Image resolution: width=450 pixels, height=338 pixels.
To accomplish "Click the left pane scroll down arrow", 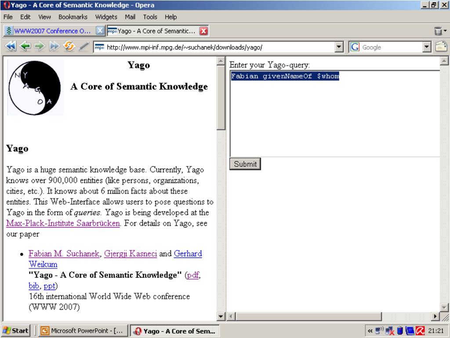I will (221, 316).
